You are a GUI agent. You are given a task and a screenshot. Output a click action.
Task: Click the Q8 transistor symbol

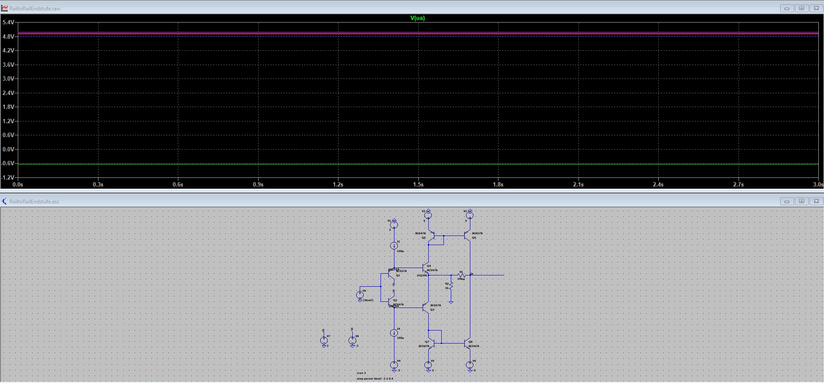tap(468, 344)
